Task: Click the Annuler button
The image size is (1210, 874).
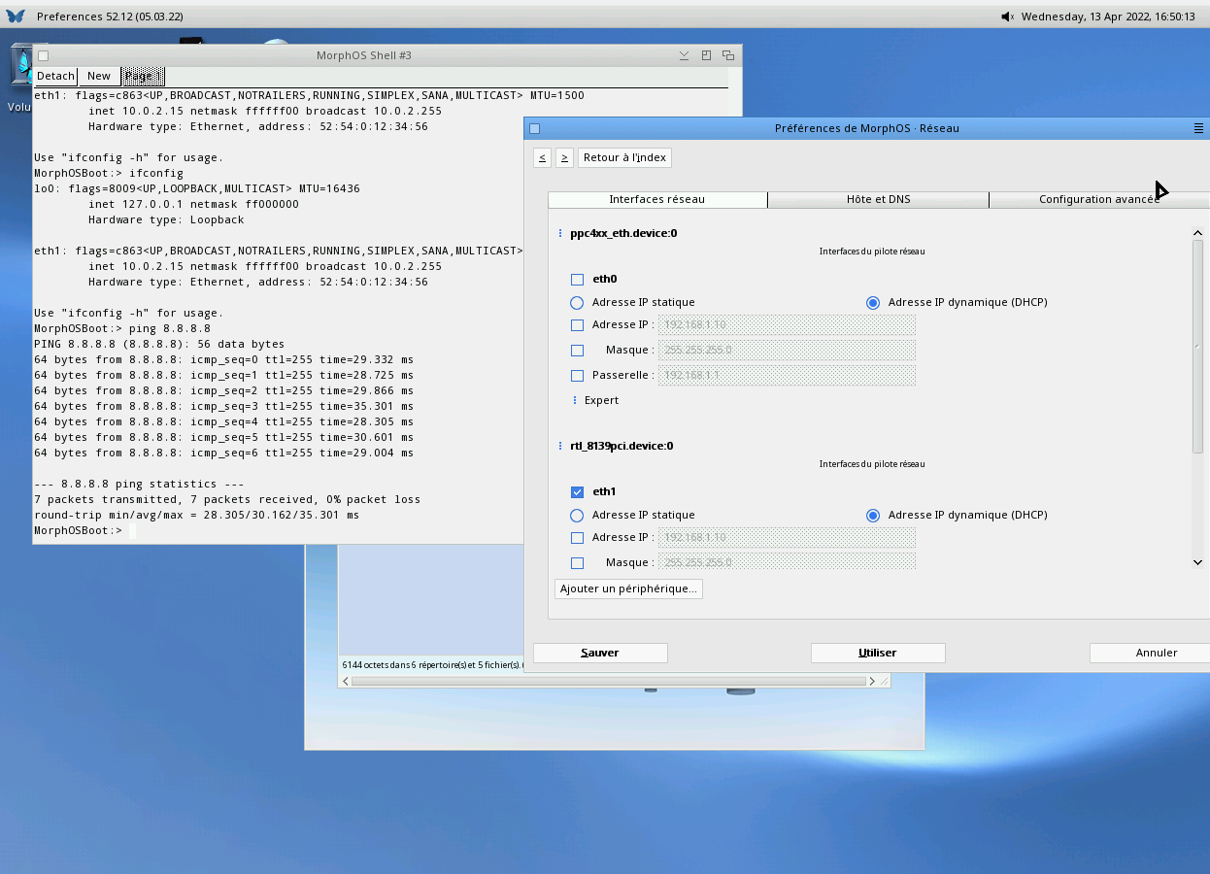Action: [x=1150, y=653]
